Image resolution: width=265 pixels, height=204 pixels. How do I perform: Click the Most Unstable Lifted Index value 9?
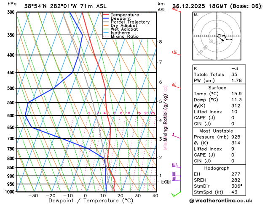(233, 149)
